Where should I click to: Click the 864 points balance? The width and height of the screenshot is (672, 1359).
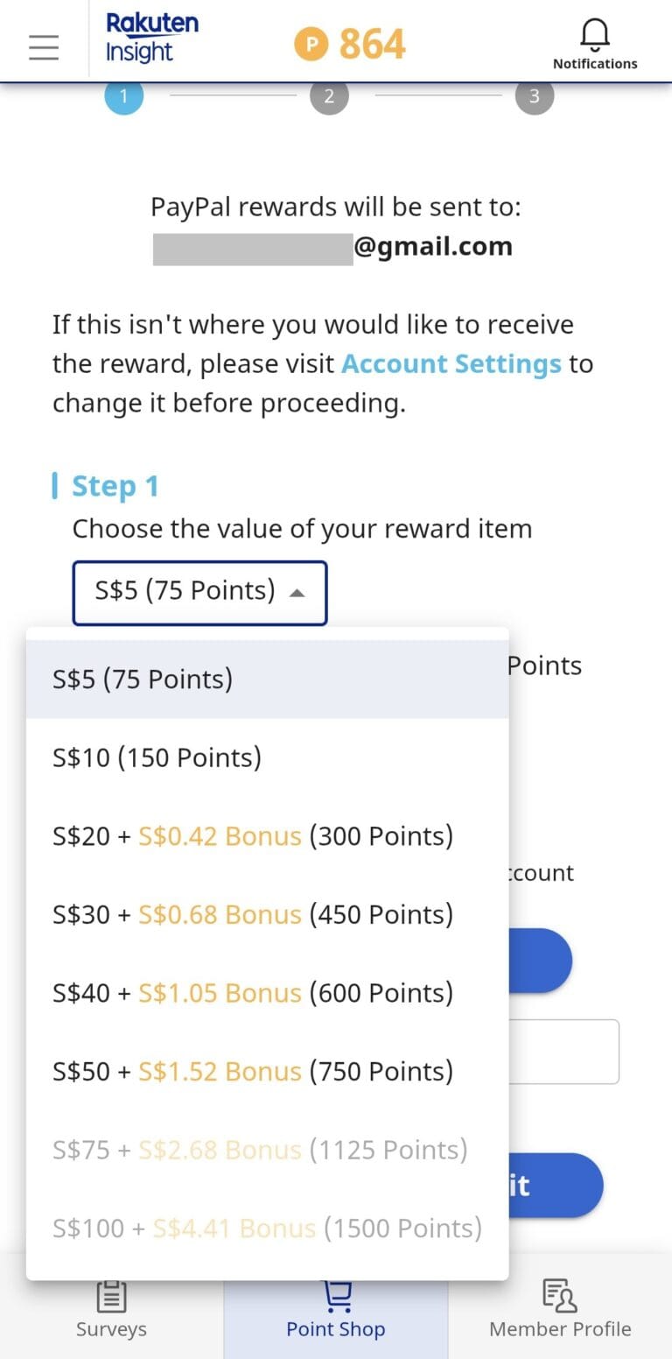tap(372, 44)
